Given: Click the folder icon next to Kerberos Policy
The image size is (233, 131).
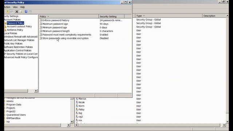Looking at the screenshot, I should pyautogui.click(x=5, y=30).
